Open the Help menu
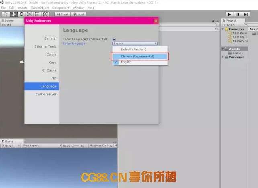 click(91, 8)
